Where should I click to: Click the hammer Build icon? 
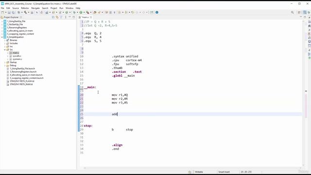tap(25, 12)
